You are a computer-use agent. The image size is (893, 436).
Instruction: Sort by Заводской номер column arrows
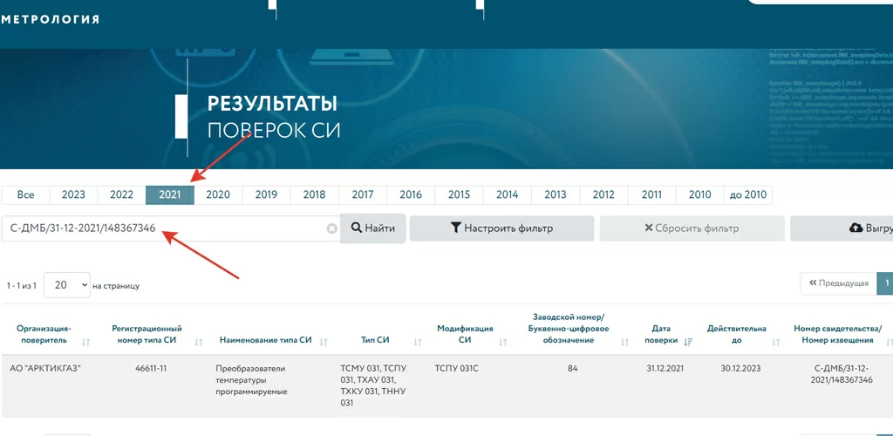(x=624, y=342)
